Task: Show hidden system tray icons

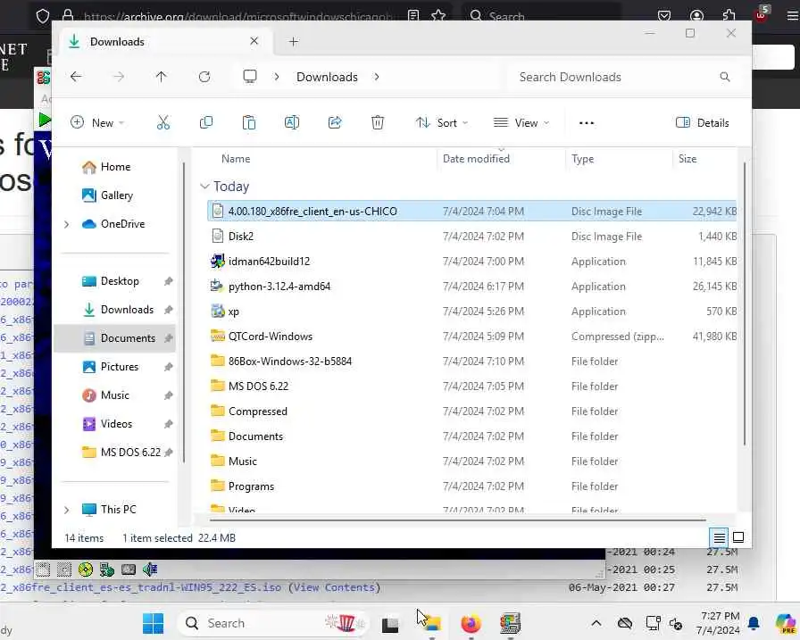Action: coord(596,623)
